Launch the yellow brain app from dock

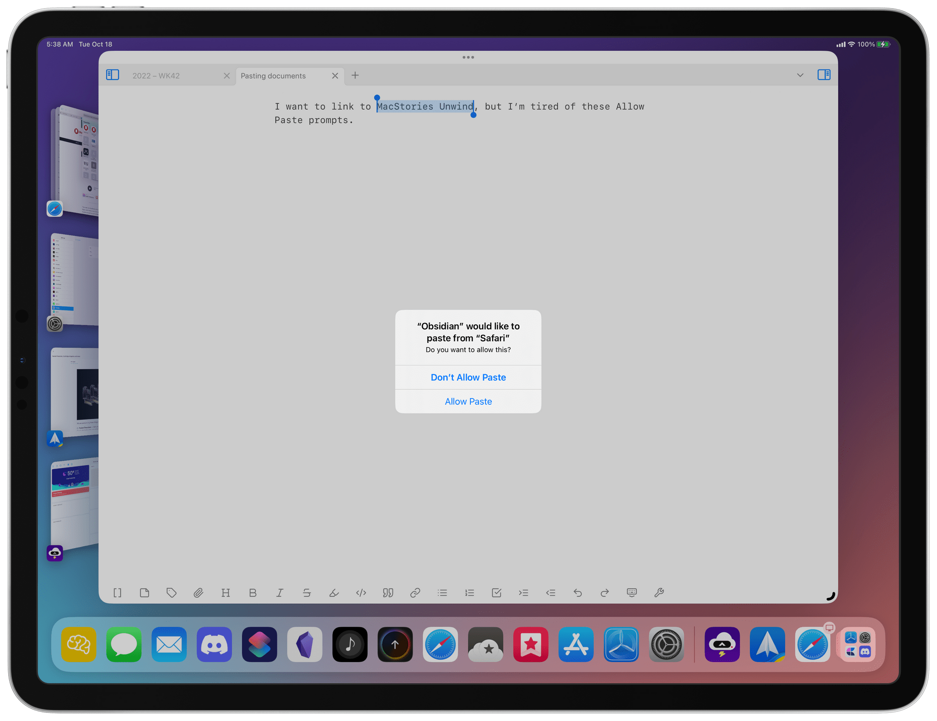(x=78, y=645)
